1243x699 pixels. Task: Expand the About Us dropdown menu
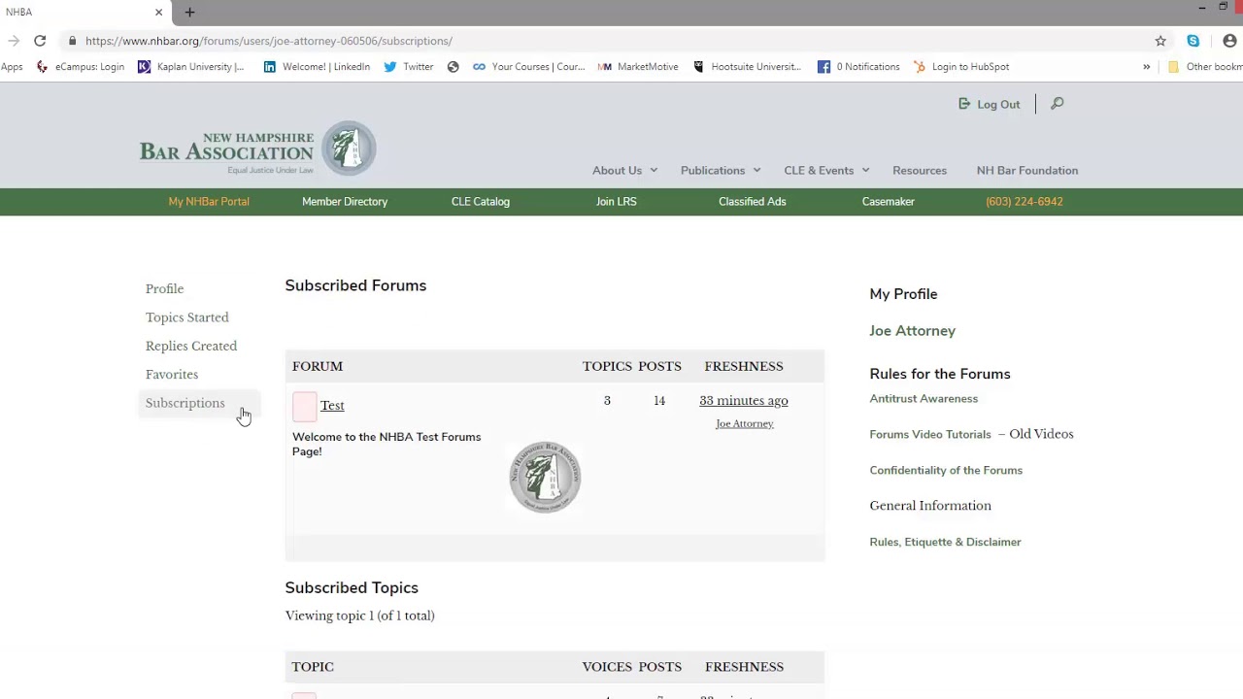point(624,170)
